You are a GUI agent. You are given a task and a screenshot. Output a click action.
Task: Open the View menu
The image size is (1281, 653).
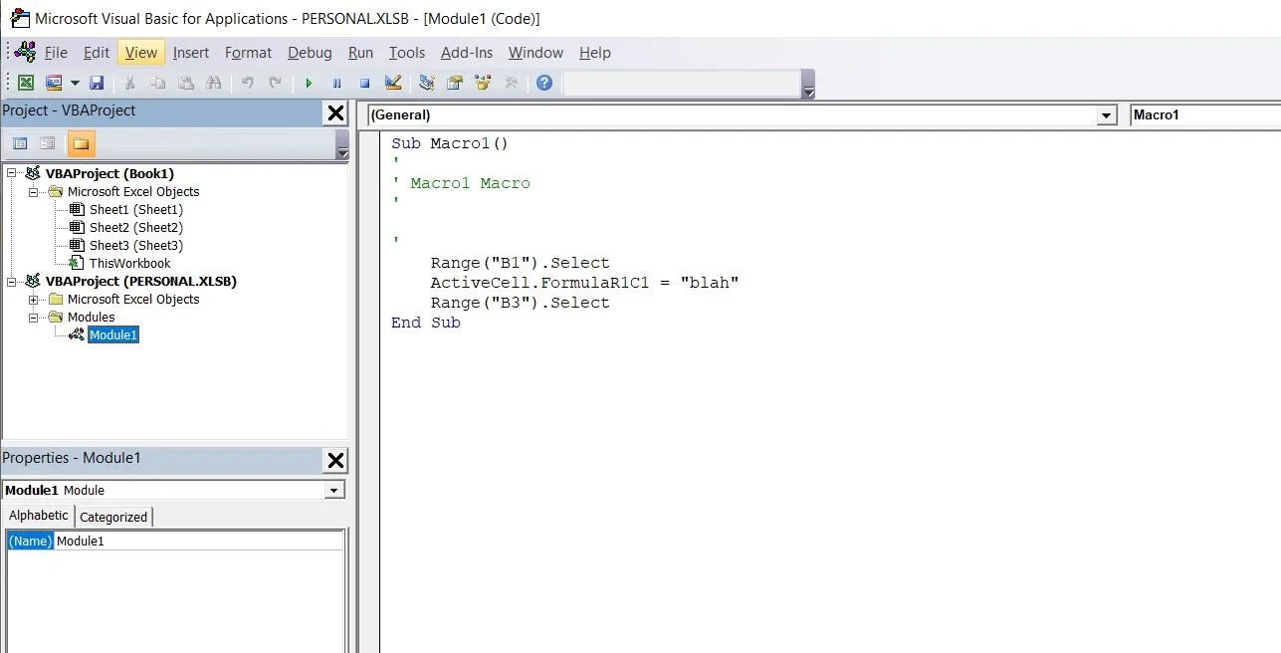pos(141,53)
